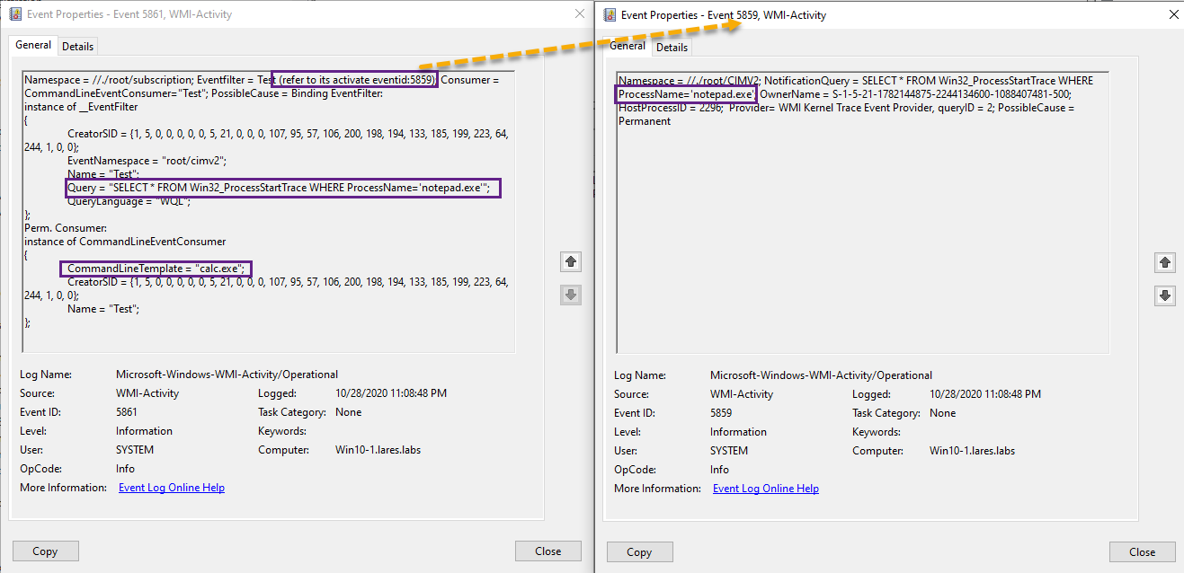Select the General tab of Event 5861
Viewport: 1184px width, 573px height.
(x=32, y=44)
